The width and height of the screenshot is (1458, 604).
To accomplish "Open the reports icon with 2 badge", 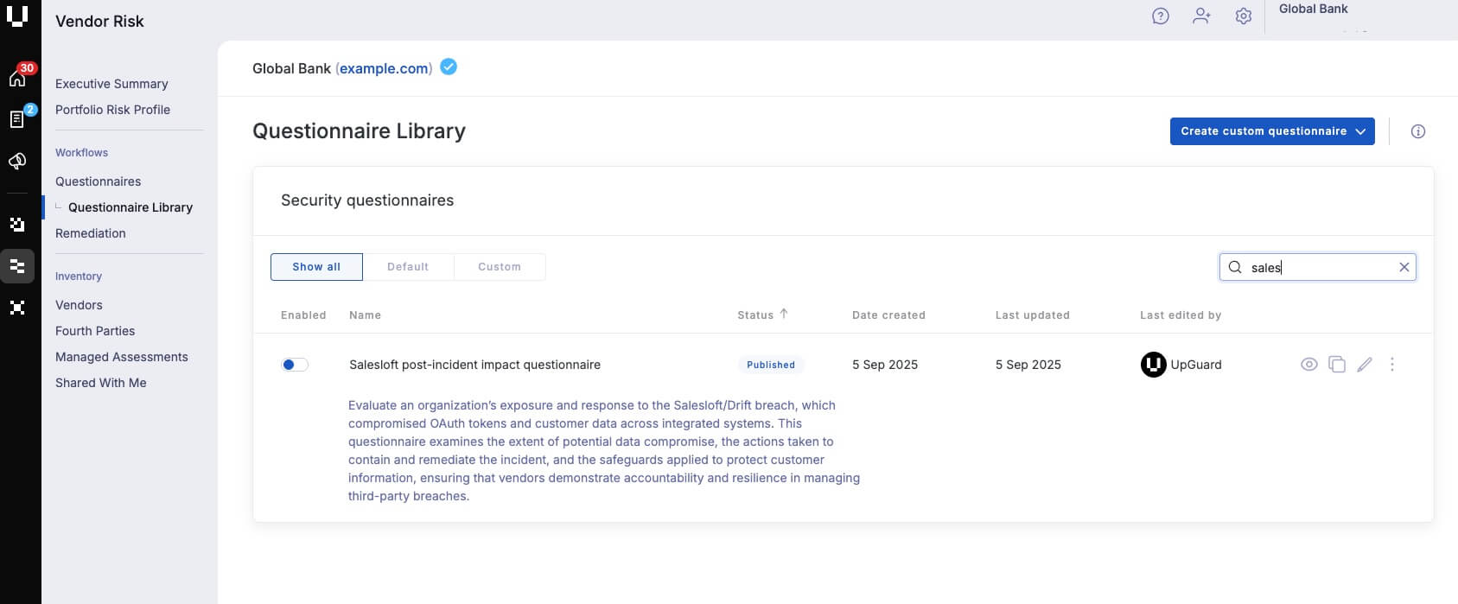I will click(x=17, y=119).
